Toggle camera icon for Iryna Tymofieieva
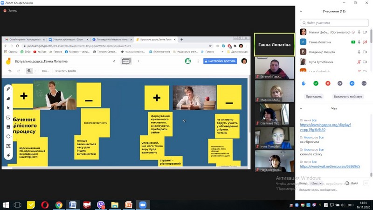 (365, 62)
